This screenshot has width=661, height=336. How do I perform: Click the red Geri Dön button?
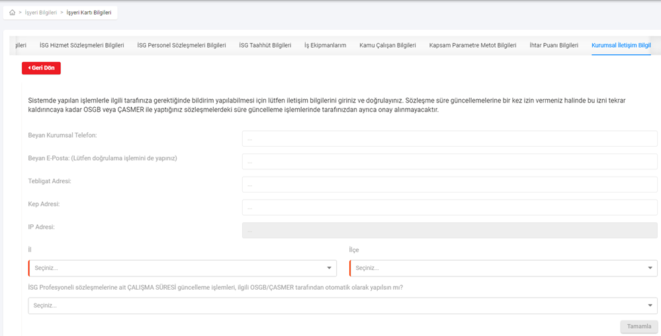tap(41, 68)
